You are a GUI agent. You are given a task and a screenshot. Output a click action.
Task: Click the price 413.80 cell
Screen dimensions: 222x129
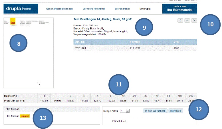tap(44, 101)
